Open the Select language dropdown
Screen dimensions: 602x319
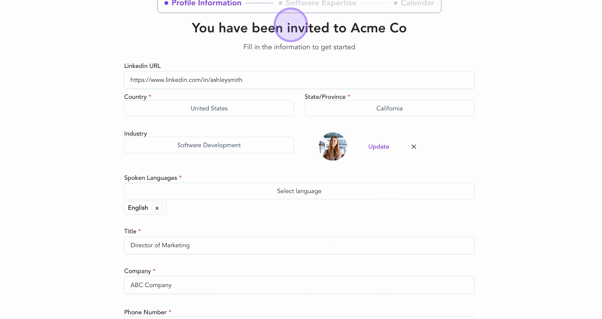299,191
